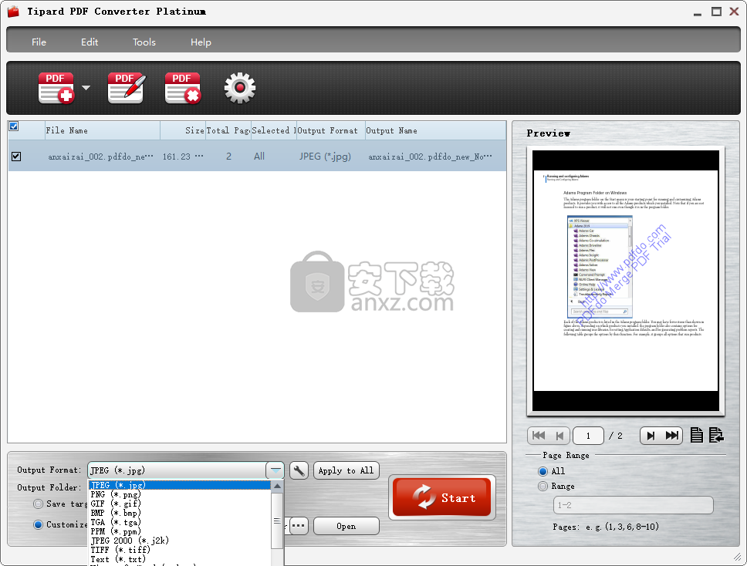This screenshot has width=747, height=566.
Task: Click the output name anxaizai_002.pdfdo_new_No… cell
Action: coord(430,156)
